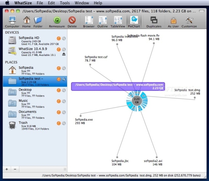Open the File menu
Viewport: 209px width, 181px height.
click(x=40, y=3)
